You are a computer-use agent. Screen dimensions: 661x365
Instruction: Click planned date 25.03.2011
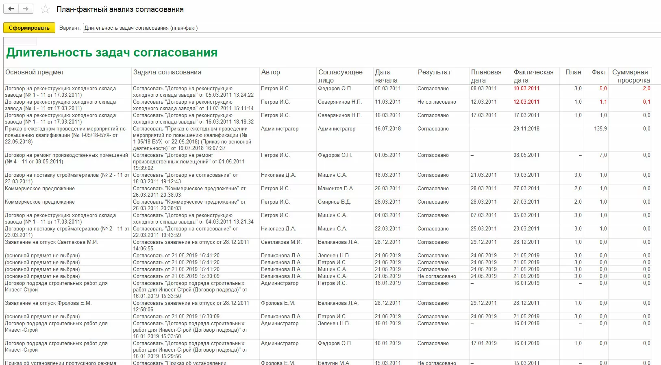tap(484, 229)
